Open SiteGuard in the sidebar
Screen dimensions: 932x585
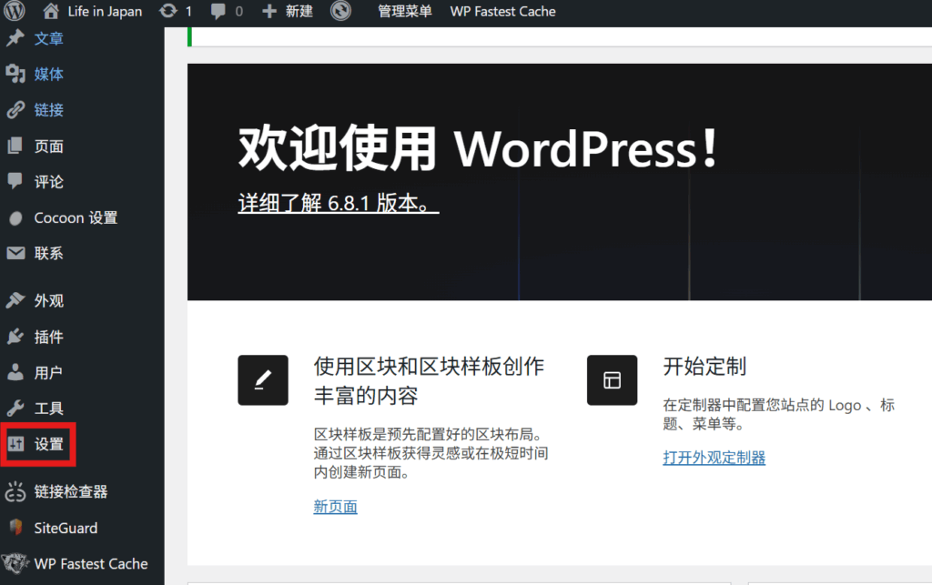pyautogui.click(x=66, y=528)
